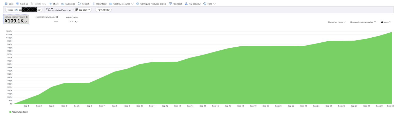Select the Sep 5 axis label
Image resolution: width=394 pixels, height=115 pixels.
click(77, 106)
